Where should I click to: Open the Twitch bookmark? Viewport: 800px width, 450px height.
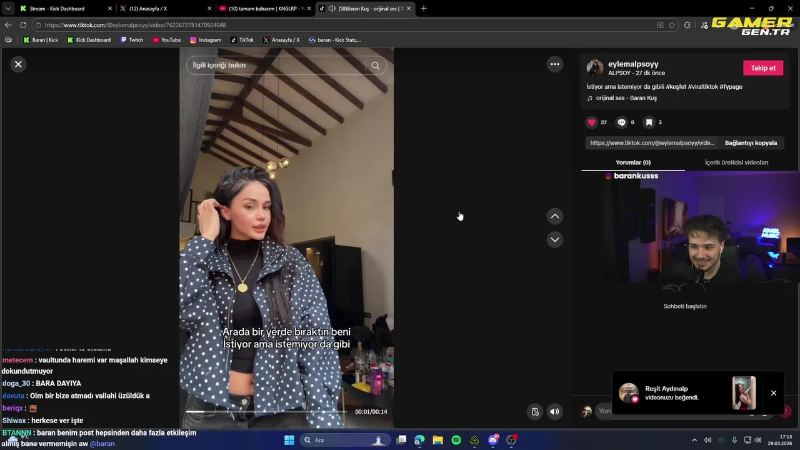(x=131, y=40)
